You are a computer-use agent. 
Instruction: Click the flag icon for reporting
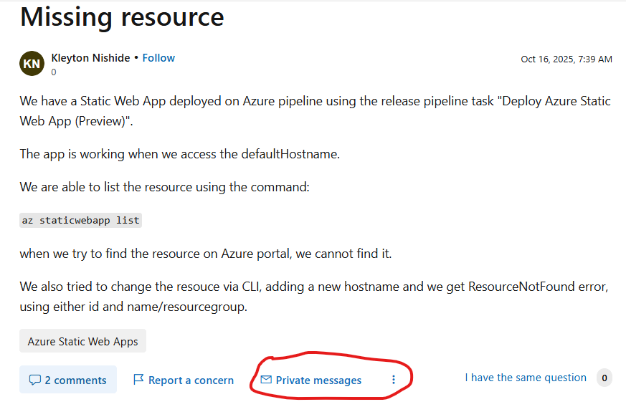pos(138,380)
